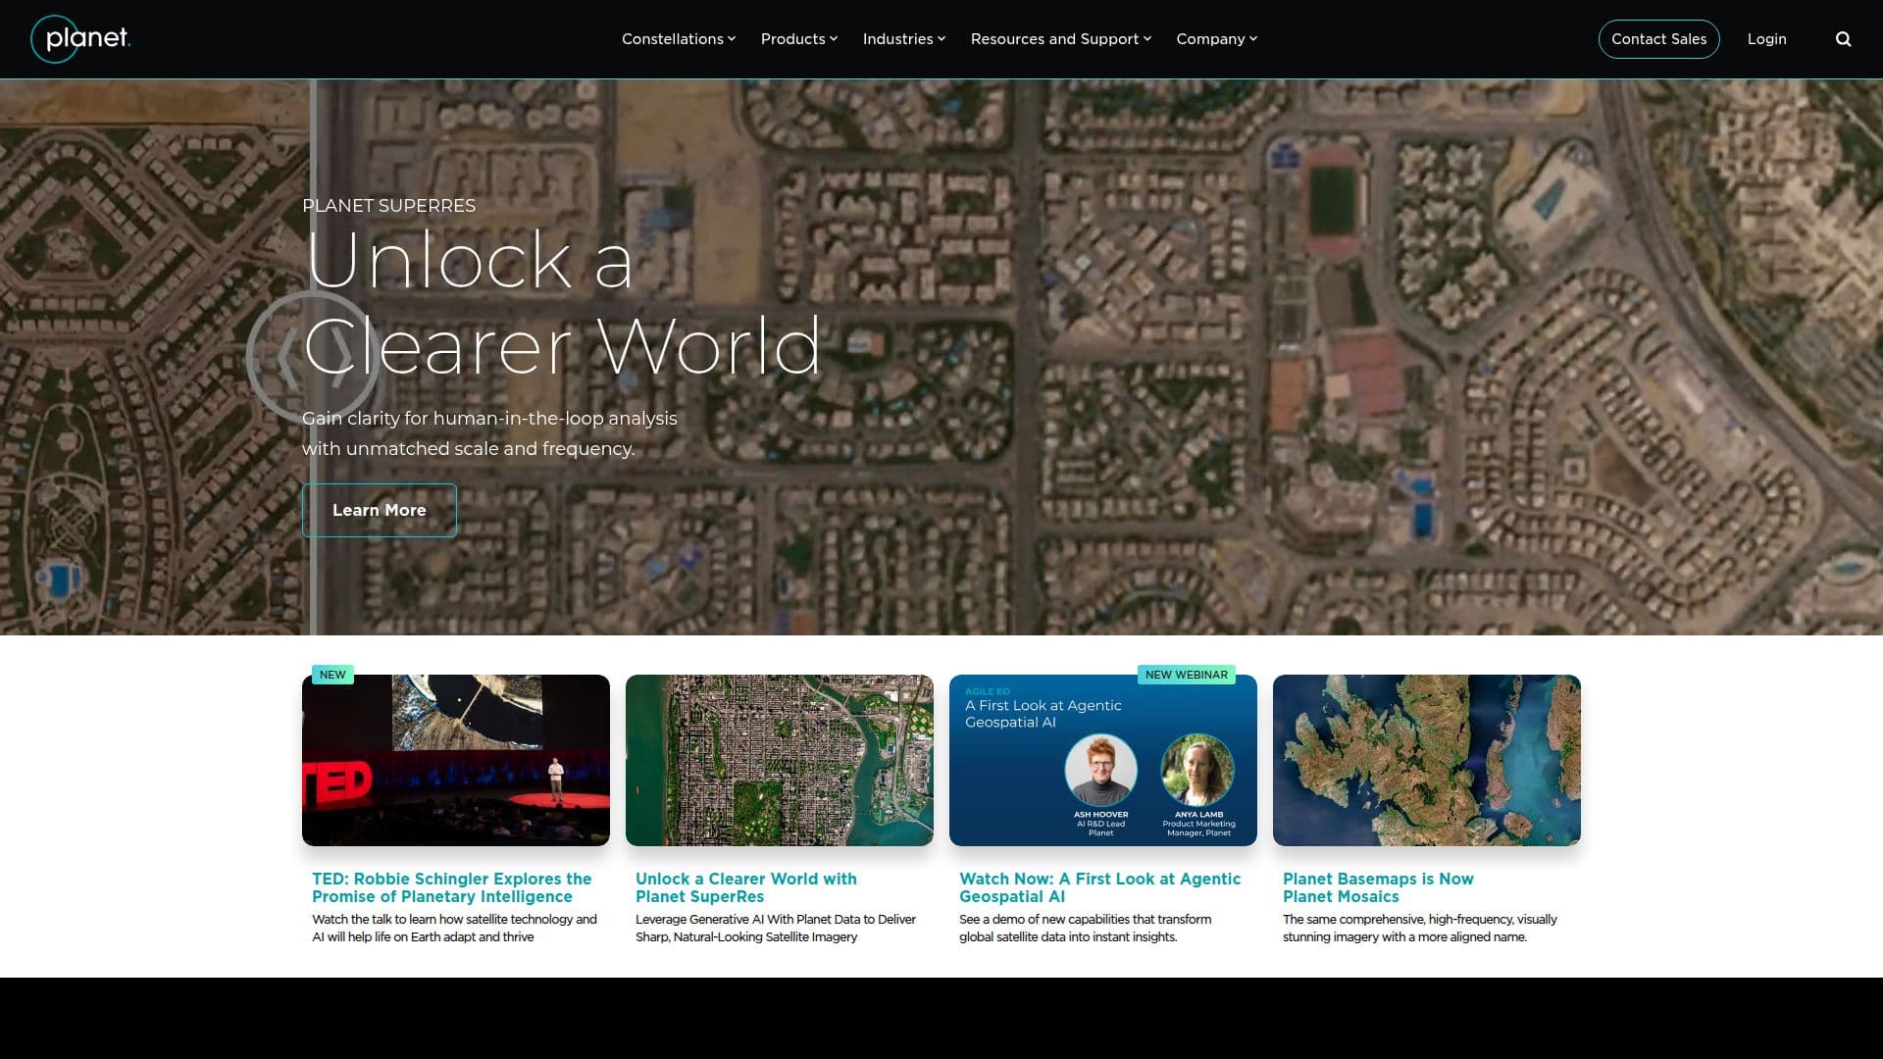Expand the Industries dropdown menu

pyautogui.click(x=904, y=39)
